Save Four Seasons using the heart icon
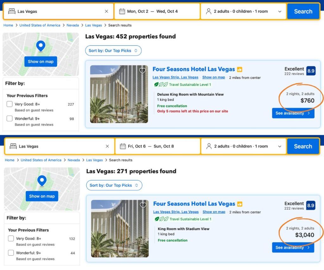 (142, 71)
